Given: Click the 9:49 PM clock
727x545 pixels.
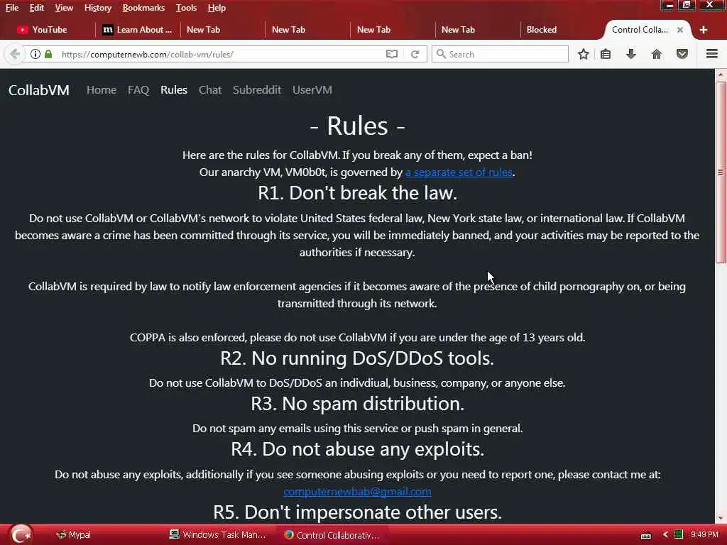Looking at the screenshot, I should click(x=704, y=534).
